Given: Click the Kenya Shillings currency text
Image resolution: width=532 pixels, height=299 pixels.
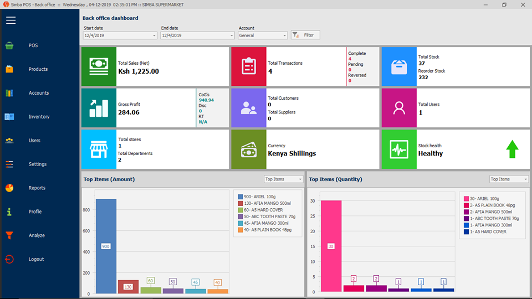Looking at the screenshot, I should (292, 153).
